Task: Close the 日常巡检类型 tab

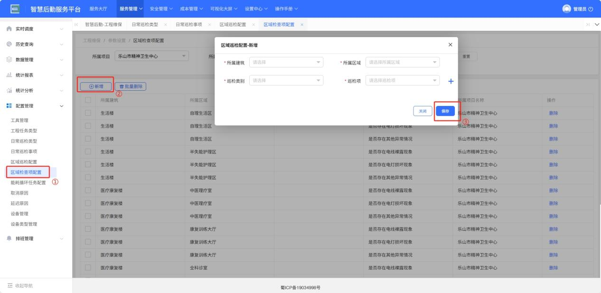Action: pos(165,25)
